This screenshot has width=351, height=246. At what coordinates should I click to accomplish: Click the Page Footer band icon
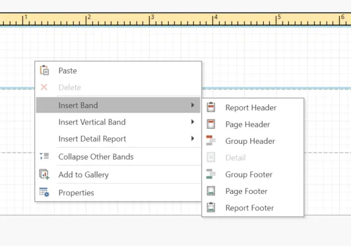pyautogui.click(x=211, y=191)
